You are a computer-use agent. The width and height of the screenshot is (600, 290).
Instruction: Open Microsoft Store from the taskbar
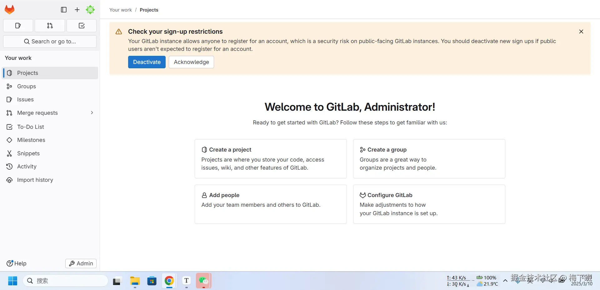point(152,281)
